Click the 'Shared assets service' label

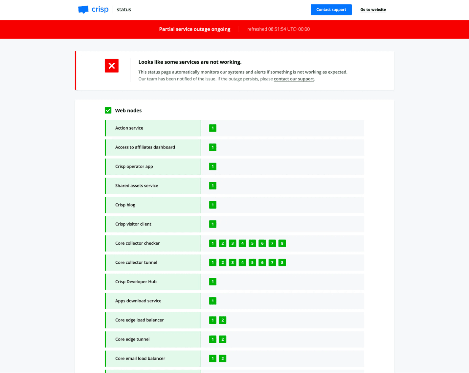coord(137,186)
